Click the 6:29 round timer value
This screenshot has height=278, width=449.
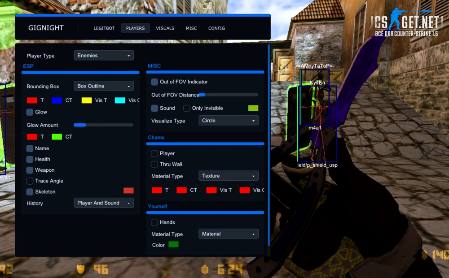229,269
